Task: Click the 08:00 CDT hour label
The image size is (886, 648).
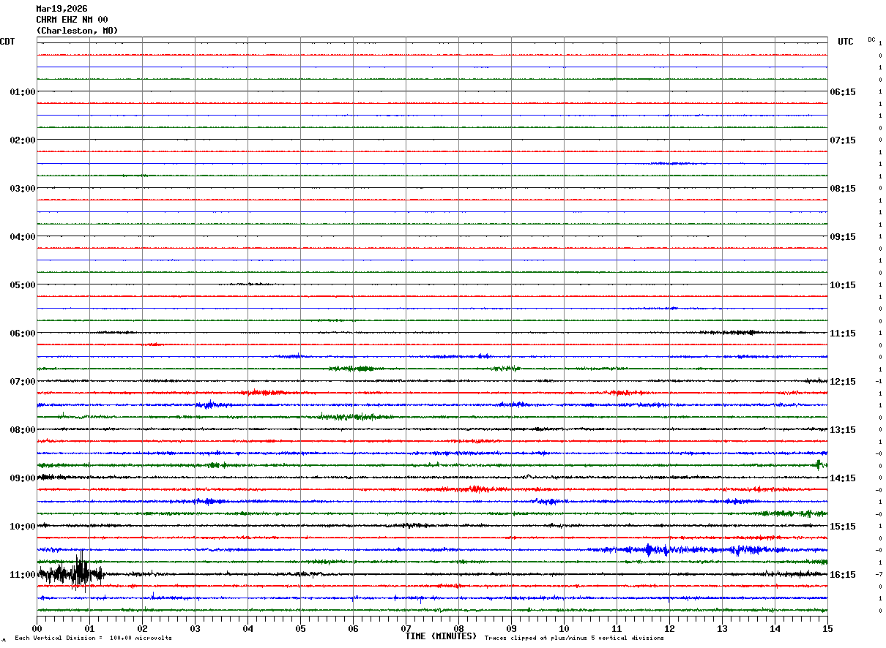Action: (23, 430)
